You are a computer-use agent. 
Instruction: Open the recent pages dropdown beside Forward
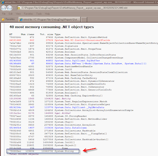pos(14,8)
